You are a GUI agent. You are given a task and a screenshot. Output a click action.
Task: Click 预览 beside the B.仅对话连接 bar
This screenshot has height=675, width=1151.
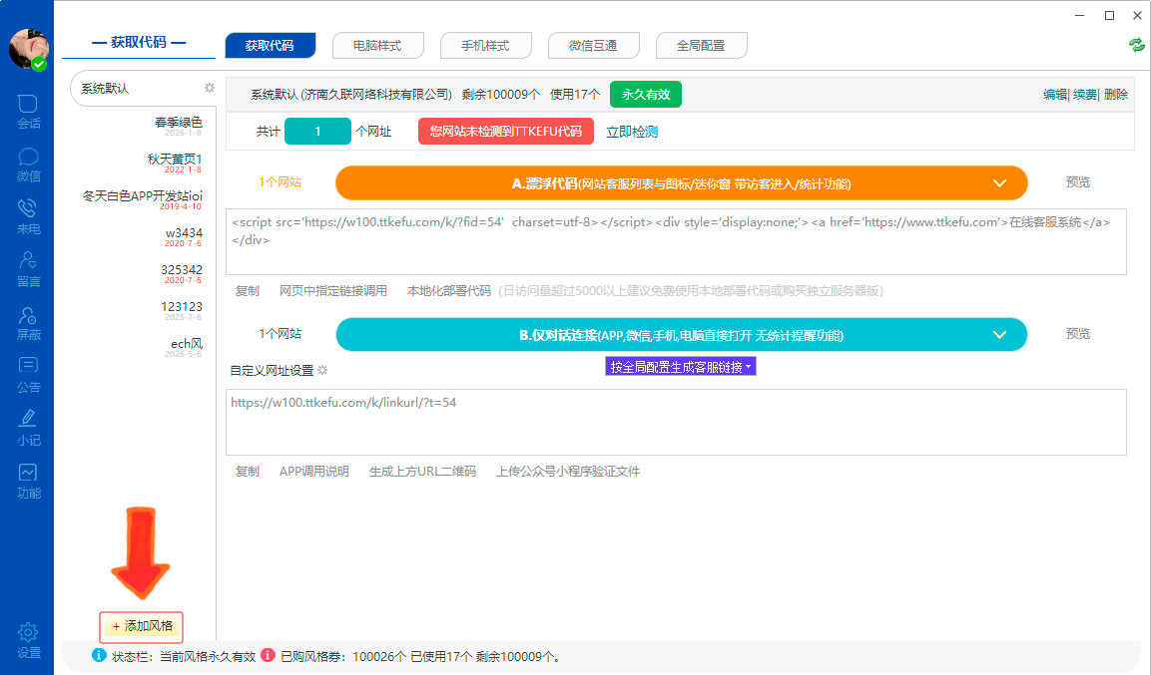[x=1077, y=334]
